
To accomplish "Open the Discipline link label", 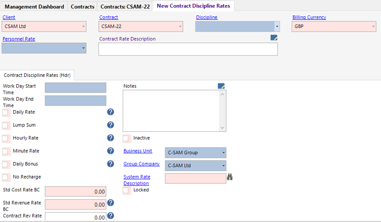I will point(207,17).
